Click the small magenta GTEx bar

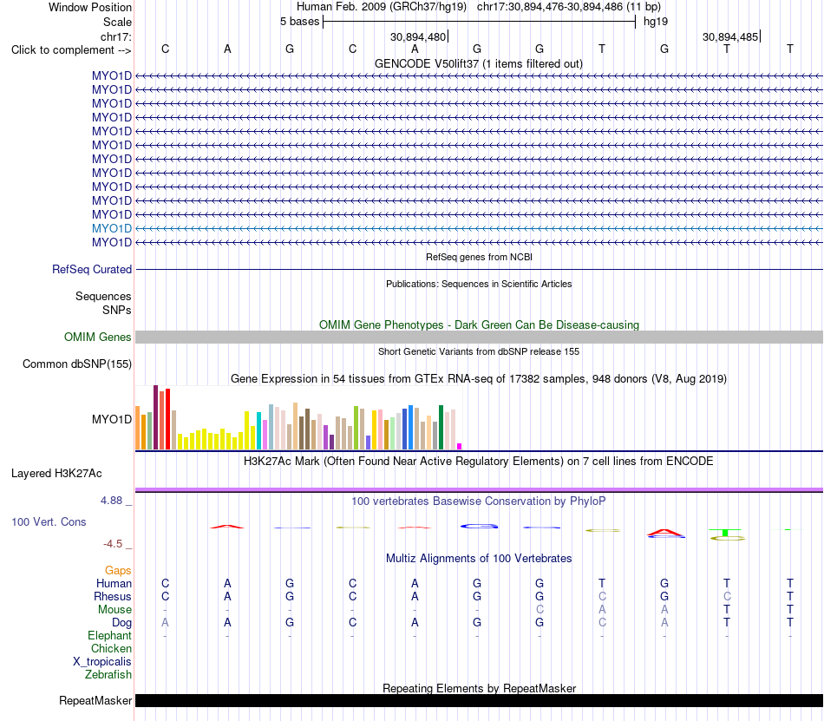click(x=460, y=446)
